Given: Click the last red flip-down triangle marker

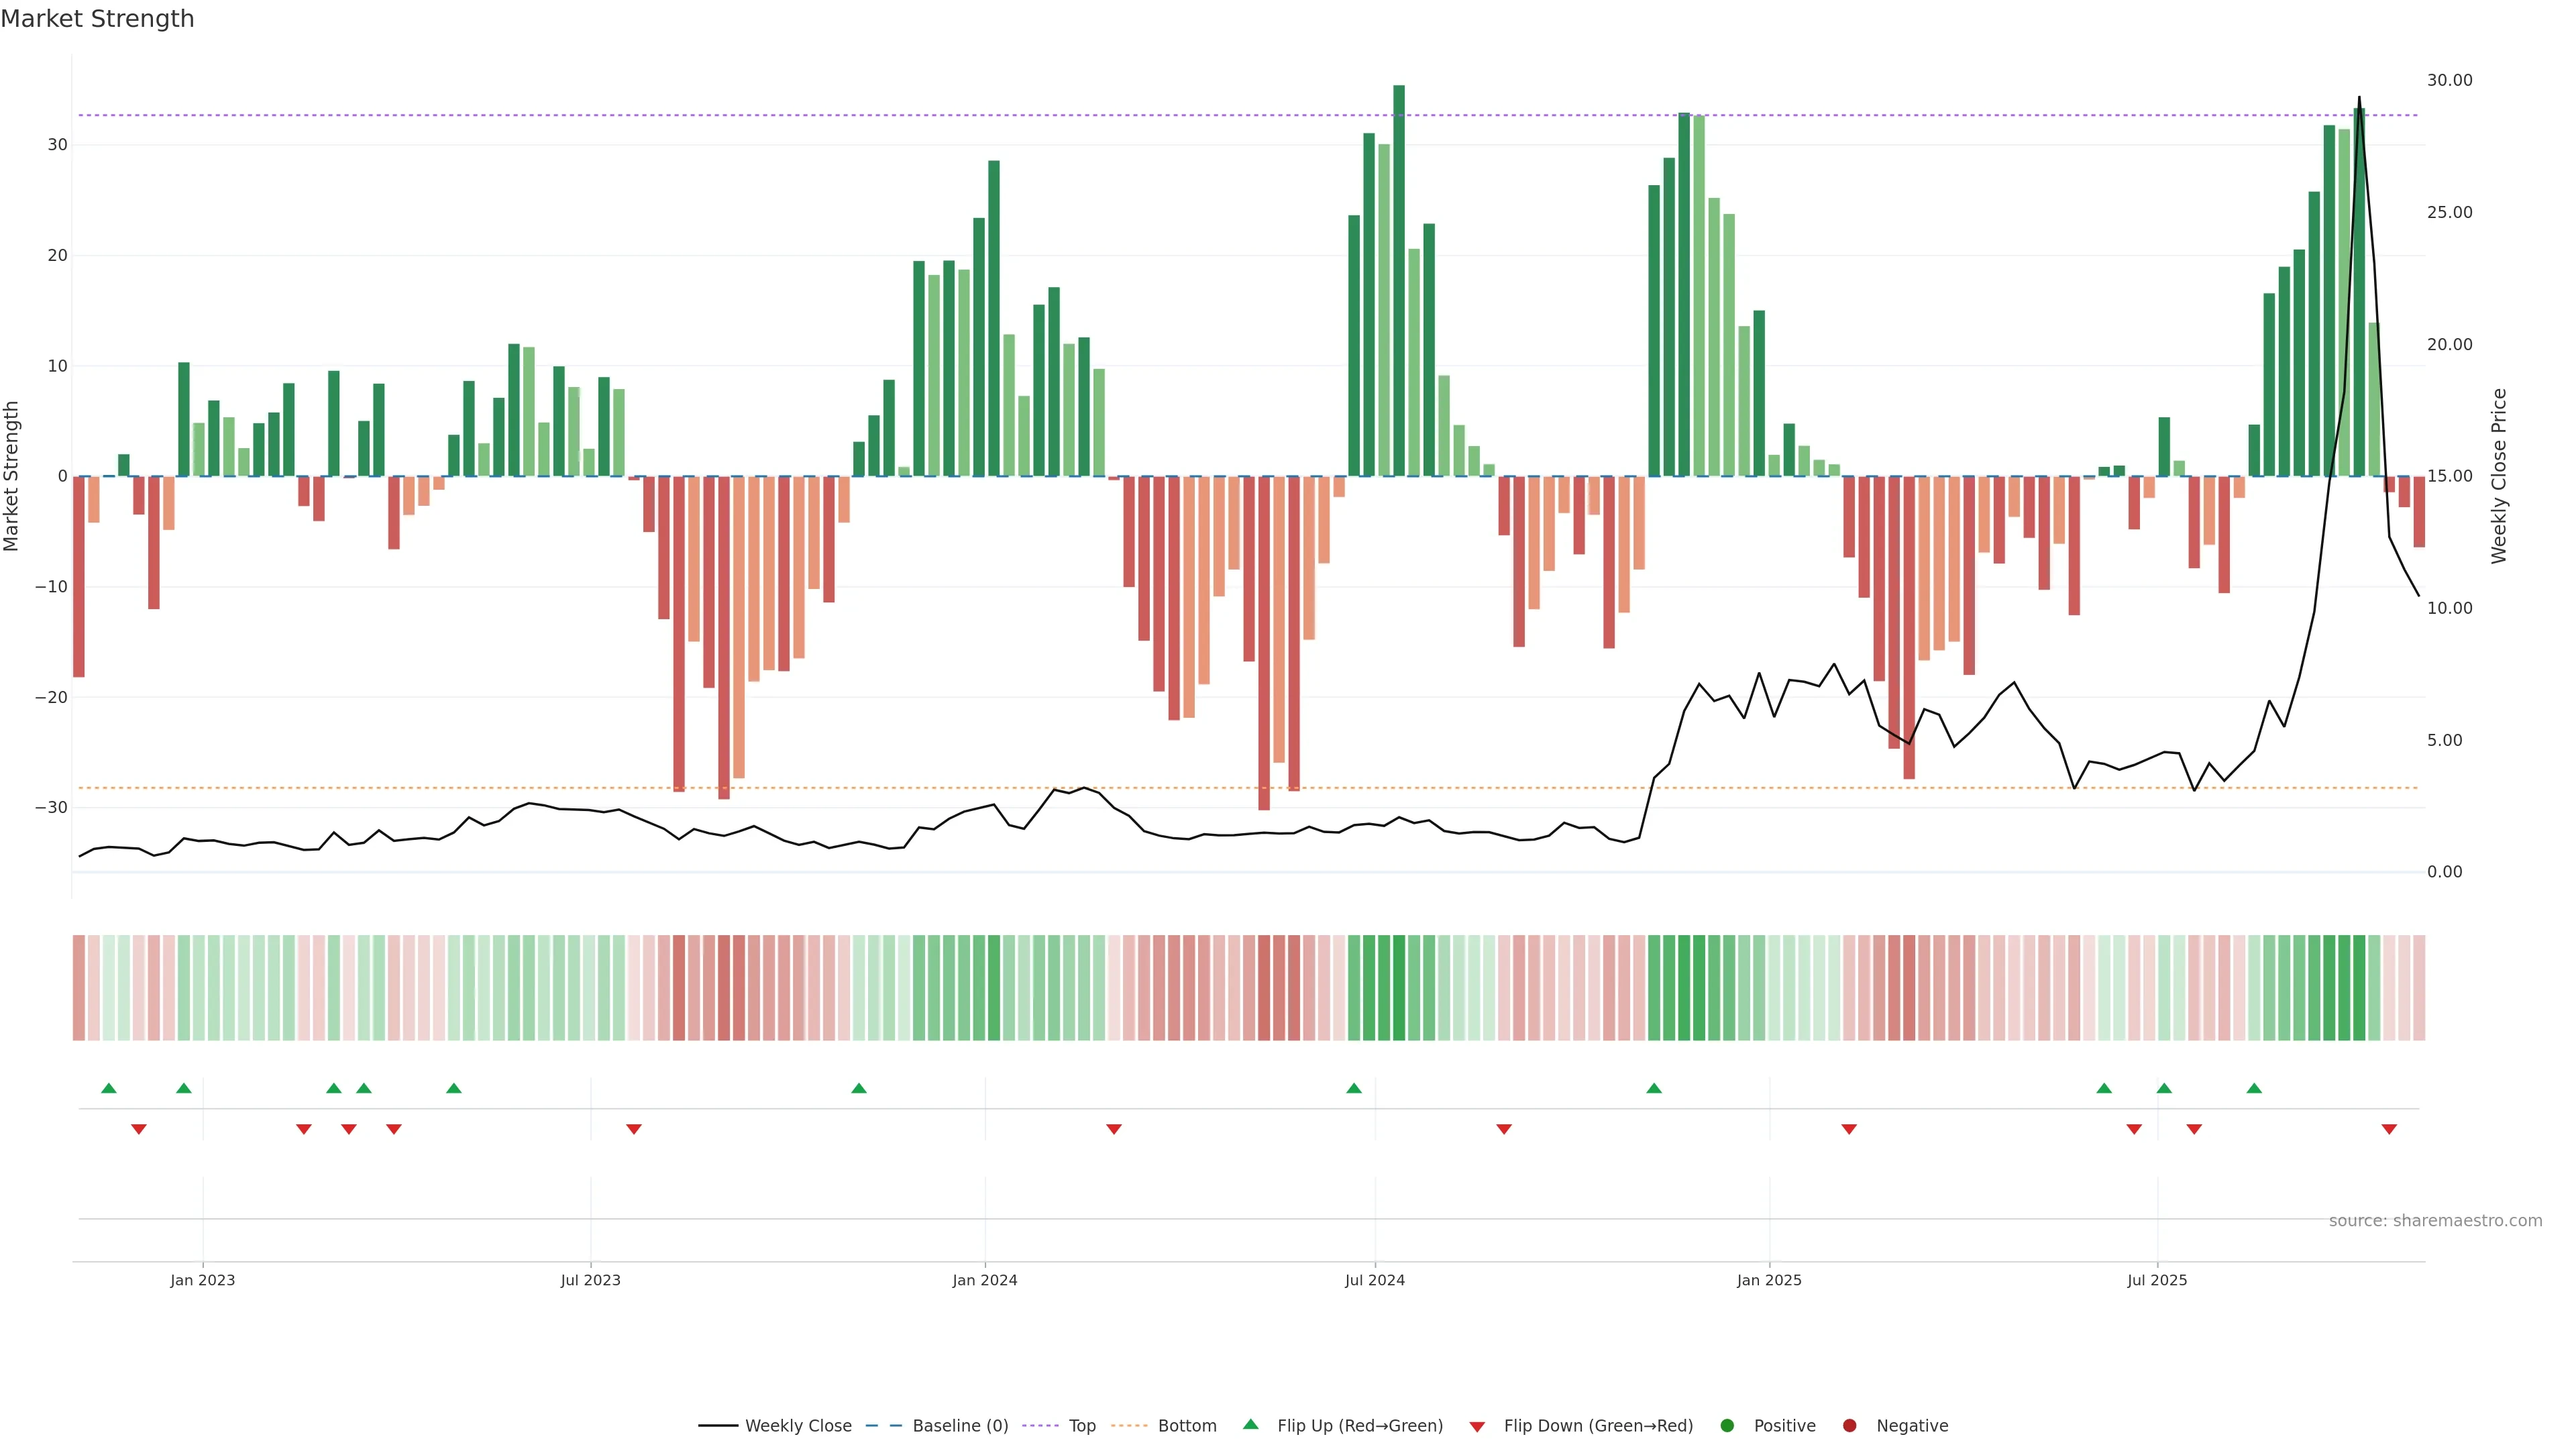Looking at the screenshot, I should 2389,1129.
